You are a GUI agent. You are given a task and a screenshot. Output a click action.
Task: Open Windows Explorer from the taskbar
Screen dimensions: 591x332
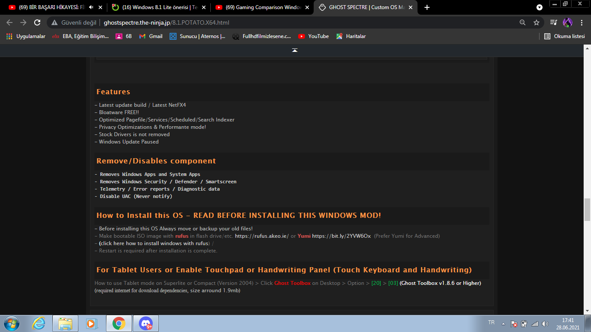[x=65, y=323]
